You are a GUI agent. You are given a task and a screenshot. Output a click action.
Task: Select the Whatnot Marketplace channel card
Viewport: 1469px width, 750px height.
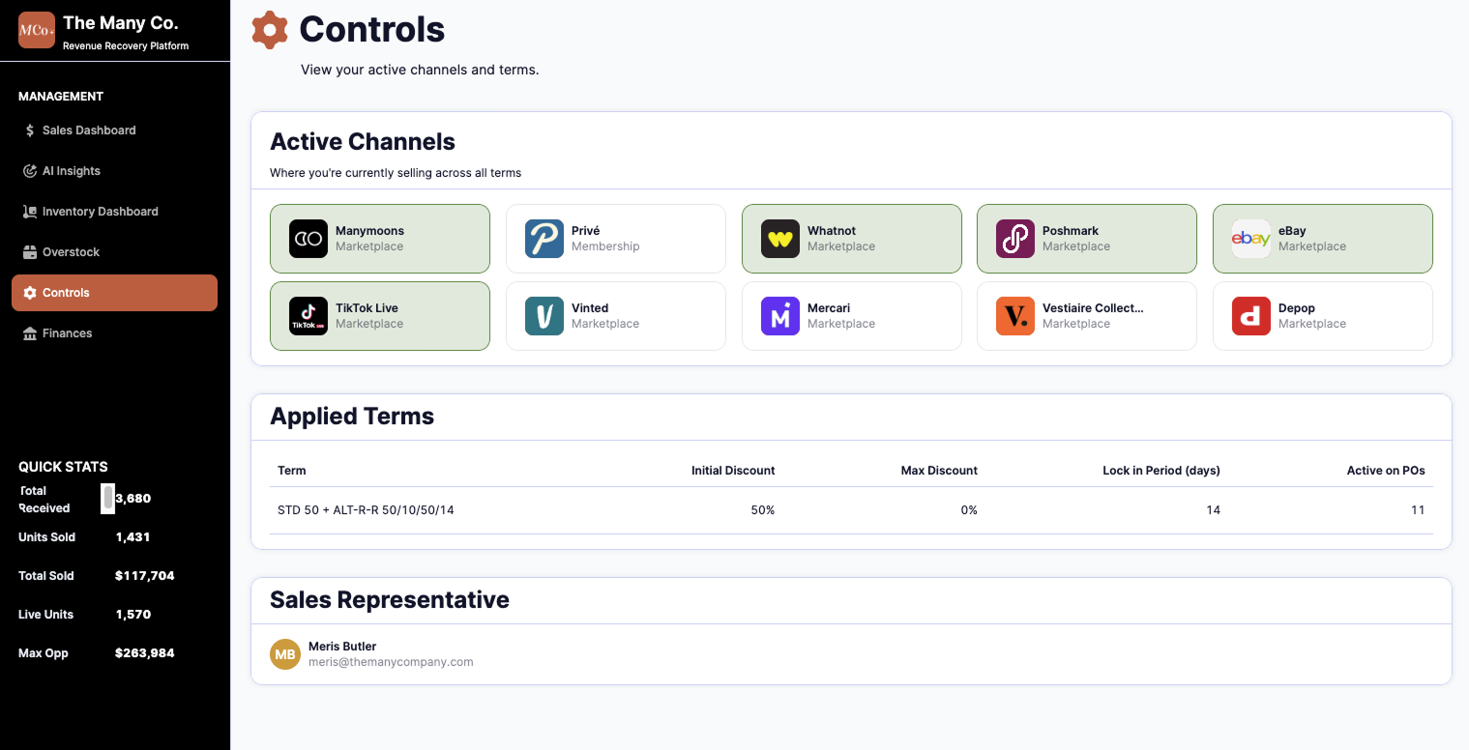point(852,239)
